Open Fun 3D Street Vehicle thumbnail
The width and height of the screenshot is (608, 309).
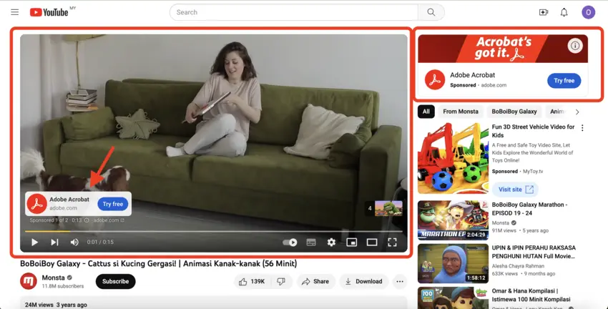[453, 158]
